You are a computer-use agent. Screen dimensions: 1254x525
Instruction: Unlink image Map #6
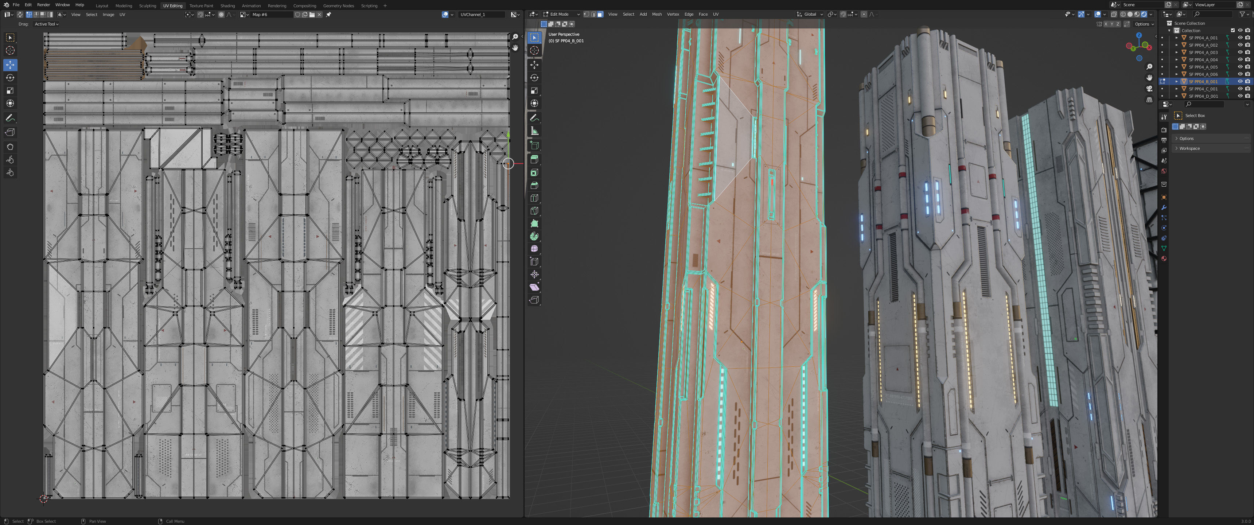[x=319, y=15]
